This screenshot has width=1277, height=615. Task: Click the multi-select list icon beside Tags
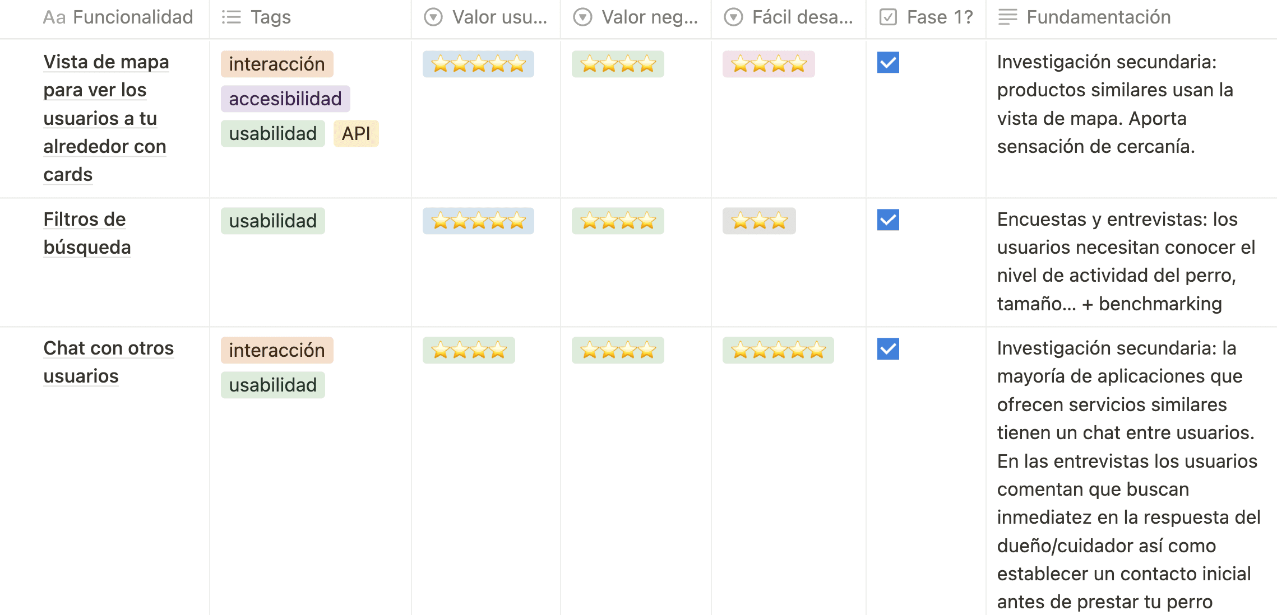pos(231,17)
